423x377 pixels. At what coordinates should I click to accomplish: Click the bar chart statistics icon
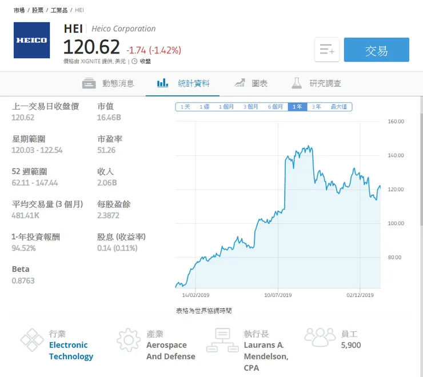click(163, 83)
